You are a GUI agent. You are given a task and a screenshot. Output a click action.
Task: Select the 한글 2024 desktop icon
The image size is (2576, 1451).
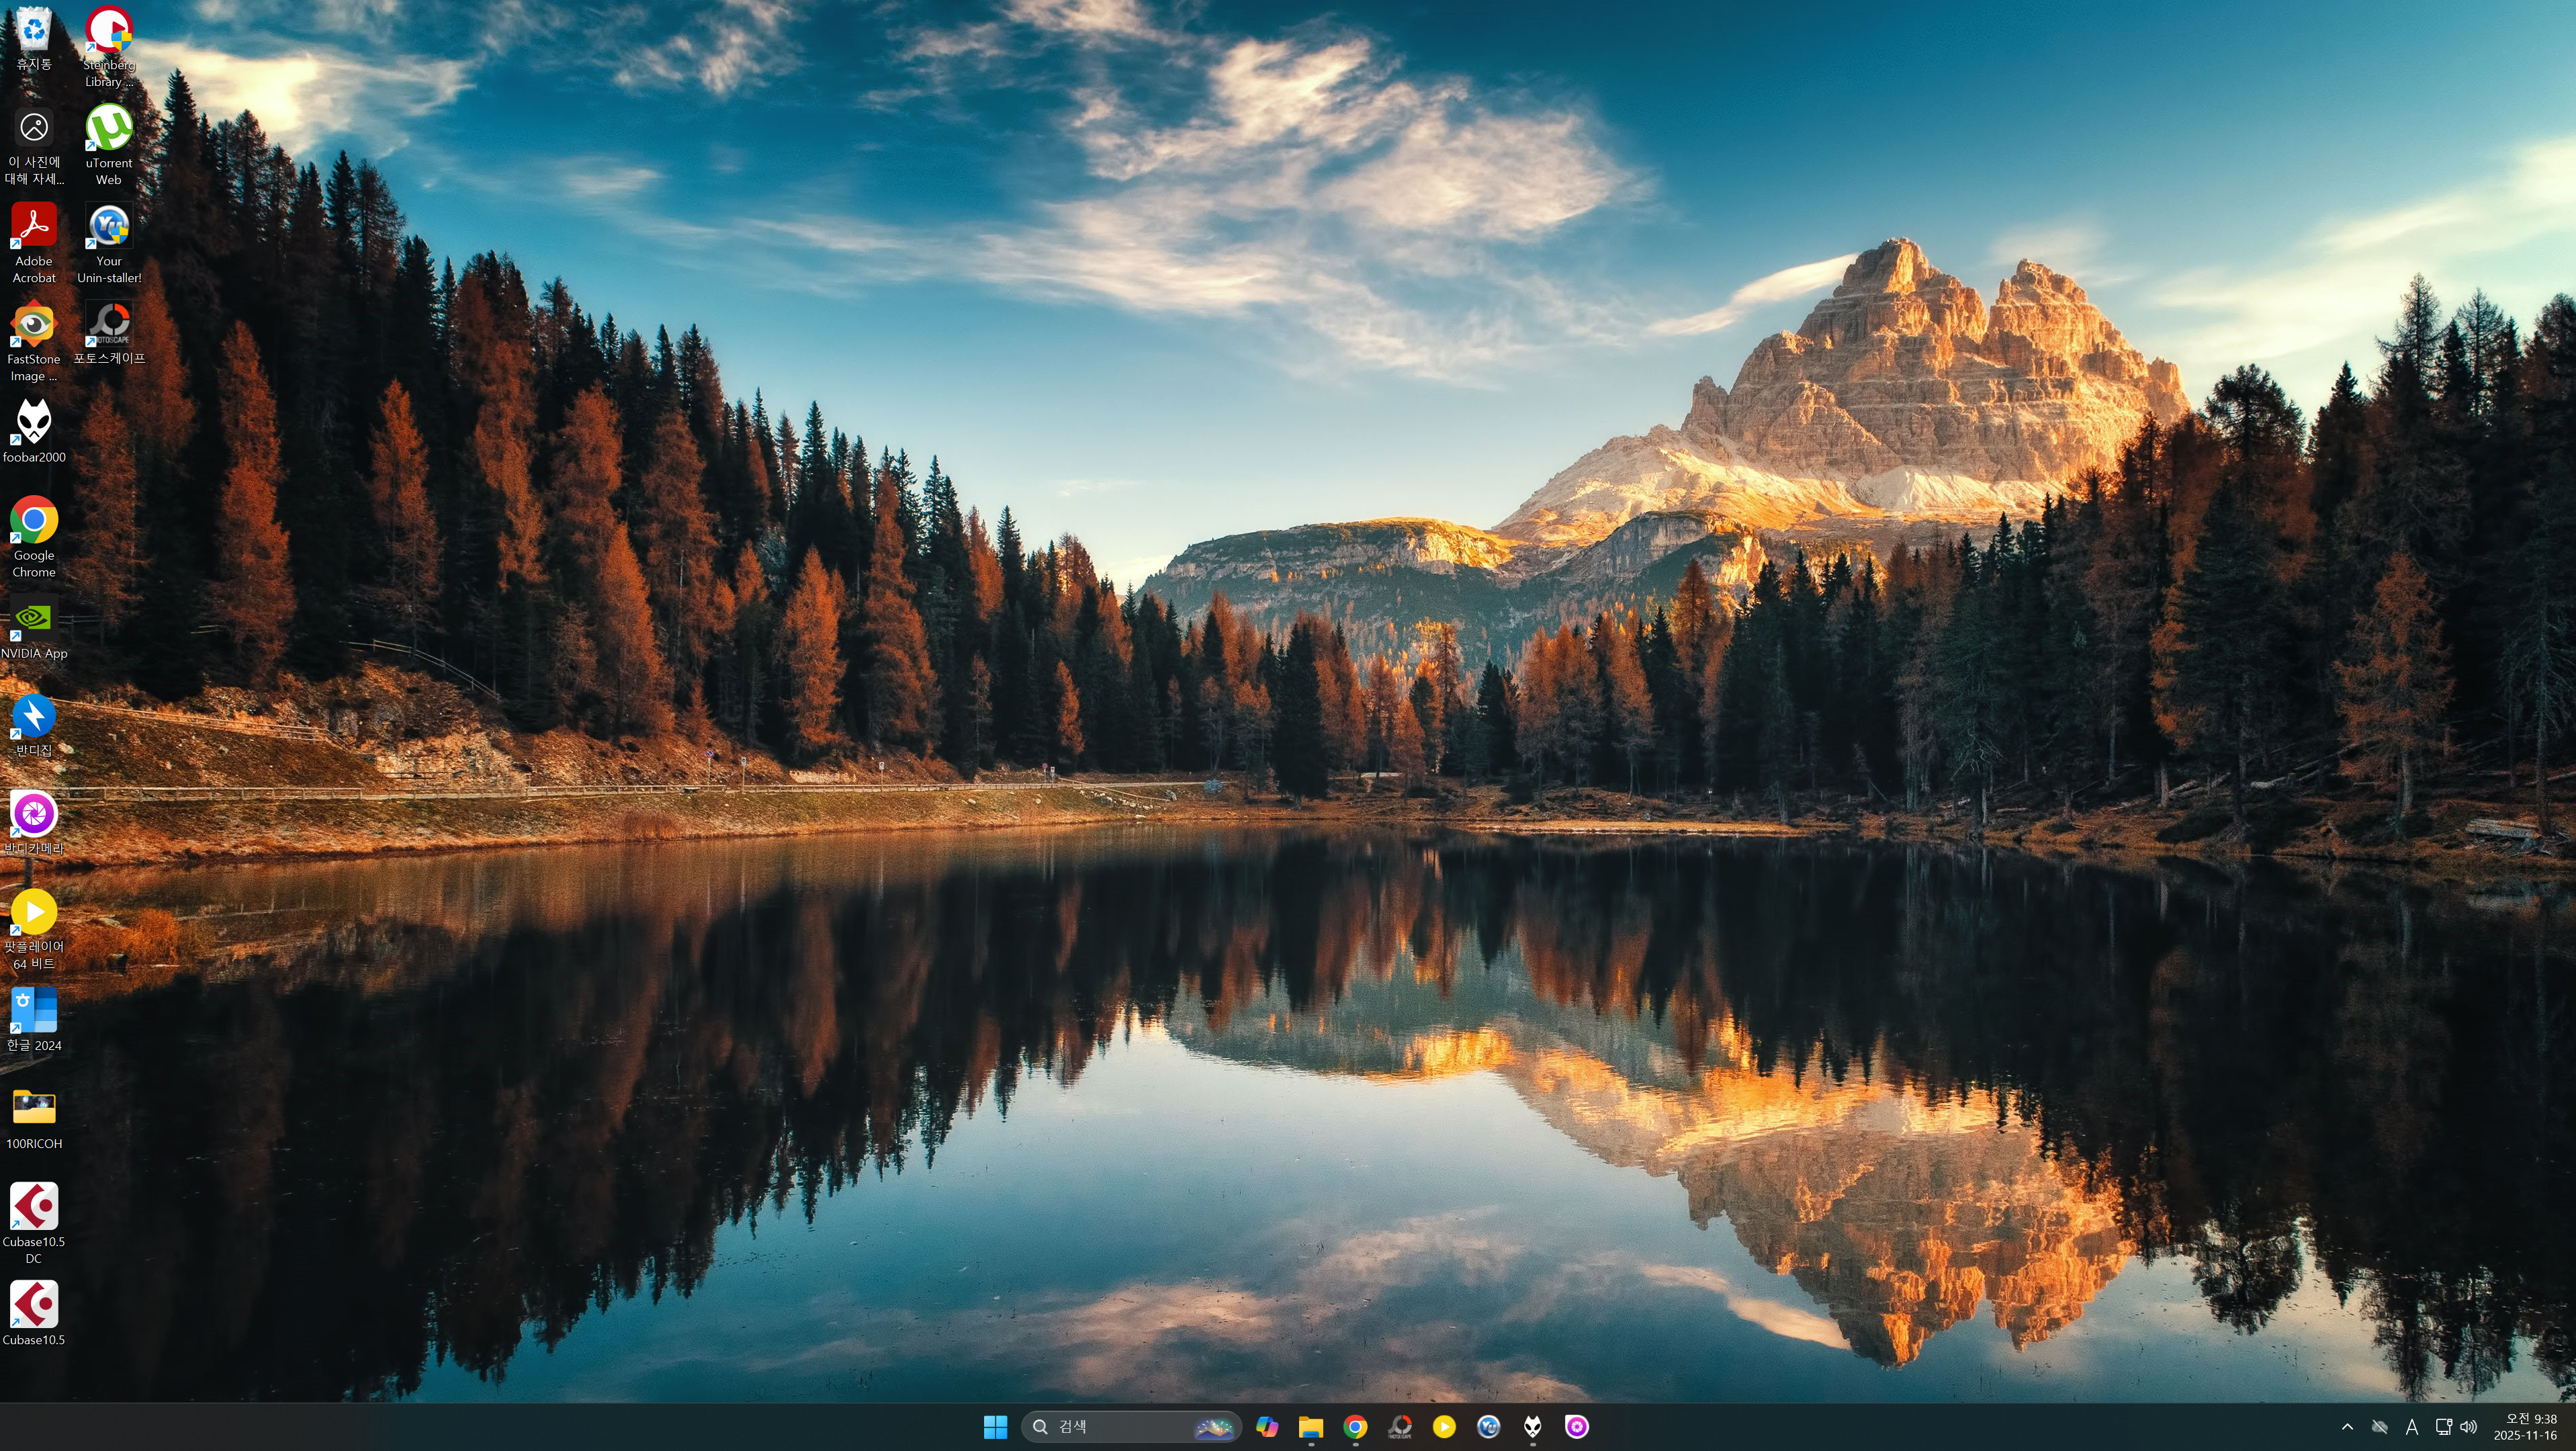(34, 1010)
